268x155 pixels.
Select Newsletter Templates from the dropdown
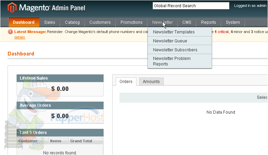coord(180,32)
